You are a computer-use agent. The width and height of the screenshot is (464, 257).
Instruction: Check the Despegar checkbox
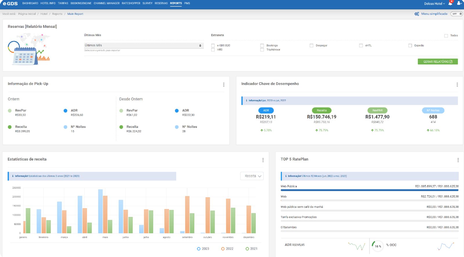tap(311, 46)
